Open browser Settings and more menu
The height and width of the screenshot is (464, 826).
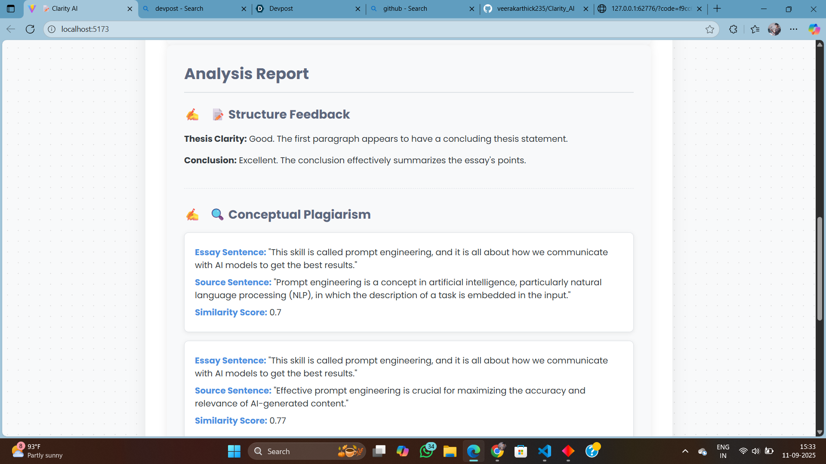pyautogui.click(x=794, y=29)
